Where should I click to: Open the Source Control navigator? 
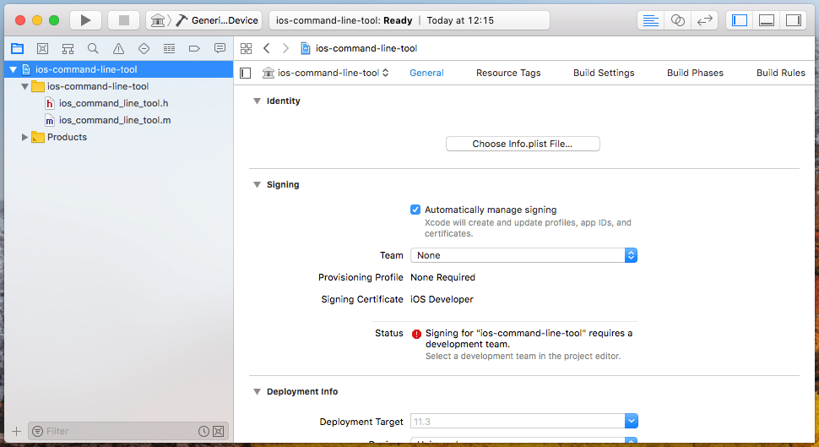[43, 49]
